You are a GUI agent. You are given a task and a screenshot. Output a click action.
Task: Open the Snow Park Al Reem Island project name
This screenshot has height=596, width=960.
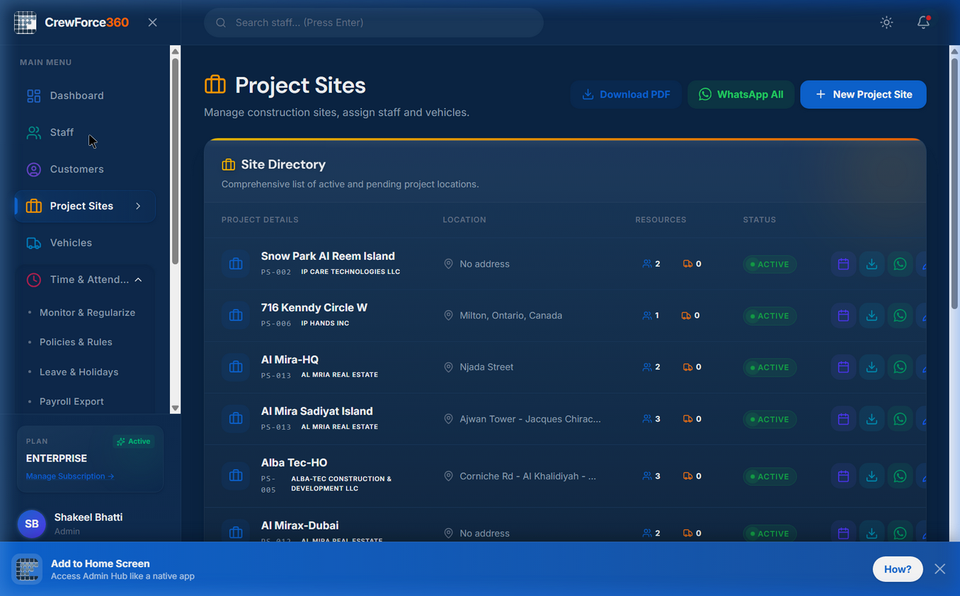coord(328,256)
